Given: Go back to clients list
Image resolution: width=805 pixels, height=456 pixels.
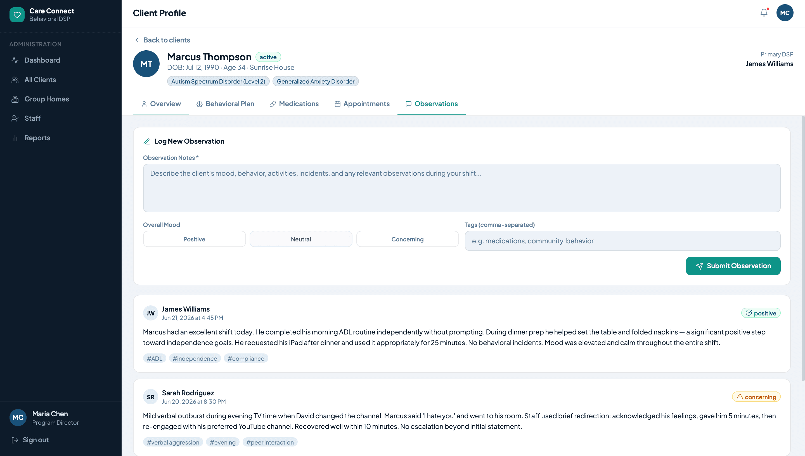Looking at the screenshot, I should pos(162,40).
